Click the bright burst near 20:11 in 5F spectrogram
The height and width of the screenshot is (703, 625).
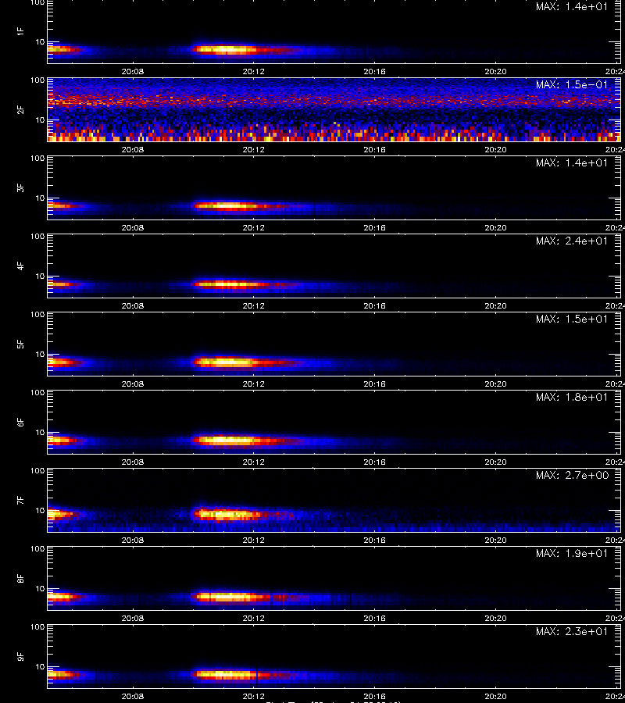pos(224,362)
